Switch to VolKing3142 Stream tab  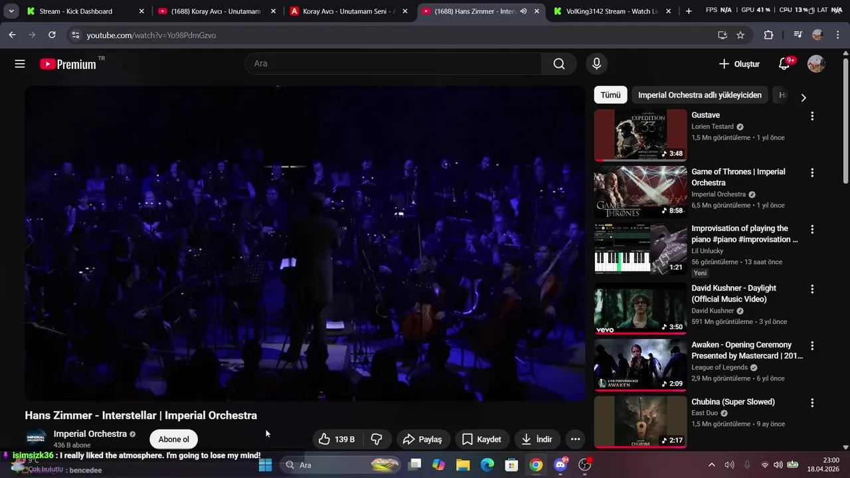click(x=612, y=11)
